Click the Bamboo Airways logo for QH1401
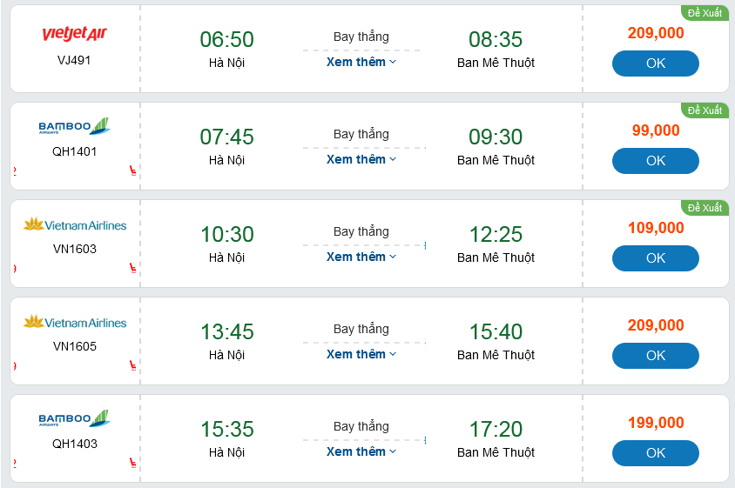The width and height of the screenshot is (735, 488). tap(74, 127)
